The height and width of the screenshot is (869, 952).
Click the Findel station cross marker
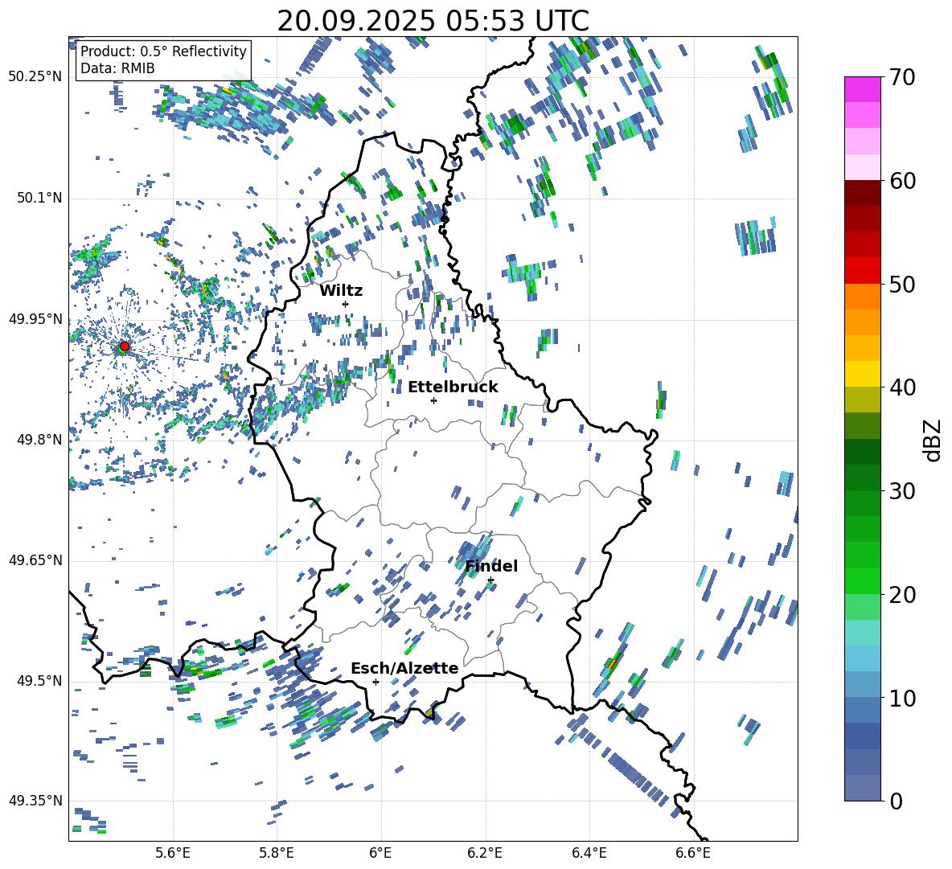[490, 580]
